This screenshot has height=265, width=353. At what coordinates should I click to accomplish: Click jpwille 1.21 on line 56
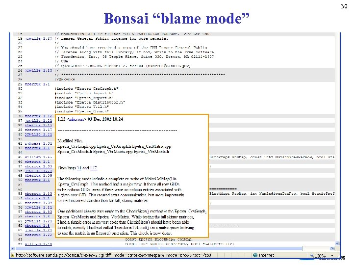38,207
